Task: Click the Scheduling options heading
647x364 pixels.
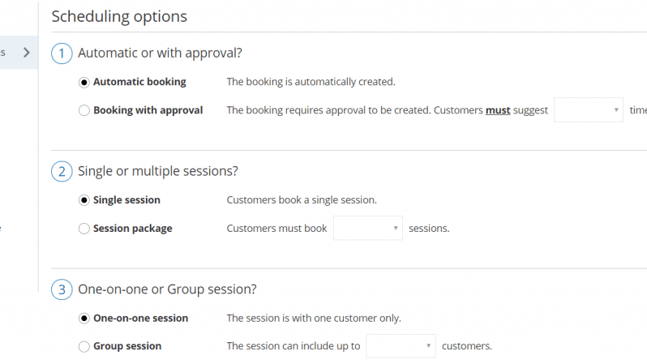Action: click(119, 16)
